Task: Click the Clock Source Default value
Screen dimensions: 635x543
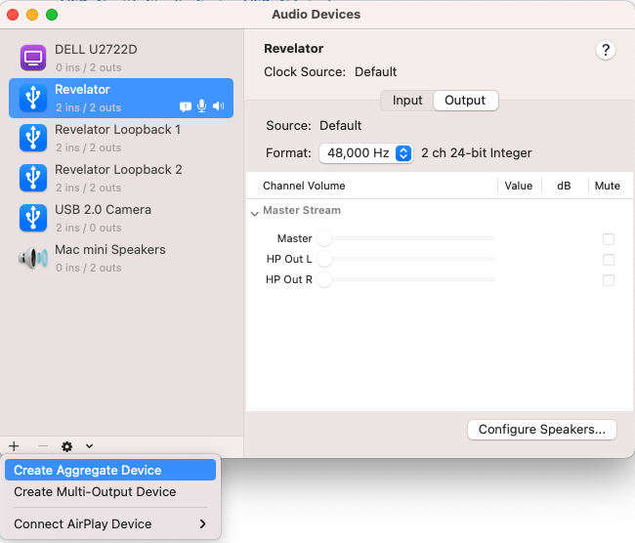Action: tap(375, 72)
